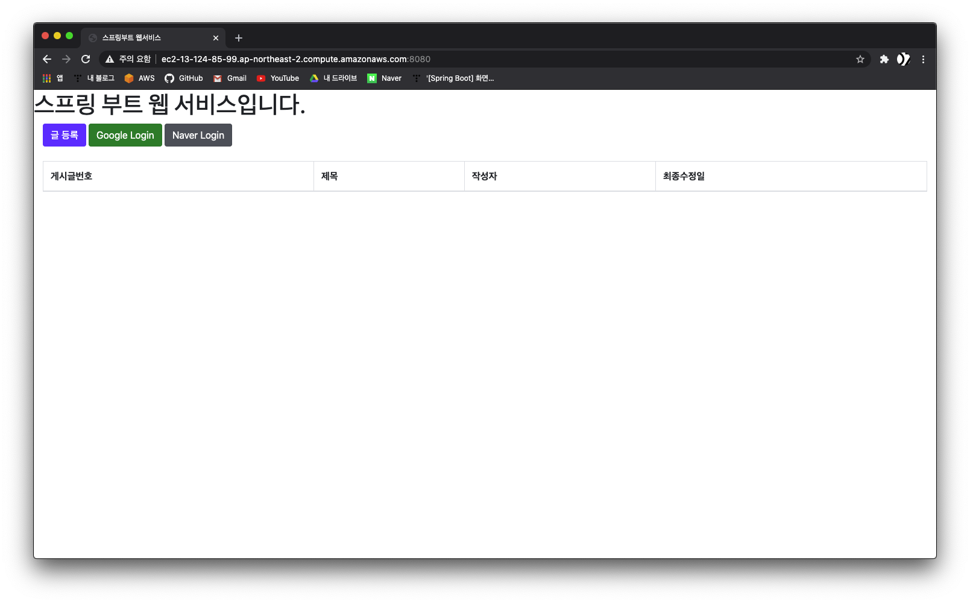The height and width of the screenshot is (603, 970).
Task: Open the Naver bookmark
Action: click(385, 78)
